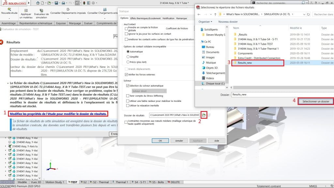Switch to Effets thermiques/Ecoulement tab
The width and height of the screenshot is (334, 188).
click(145, 18)
